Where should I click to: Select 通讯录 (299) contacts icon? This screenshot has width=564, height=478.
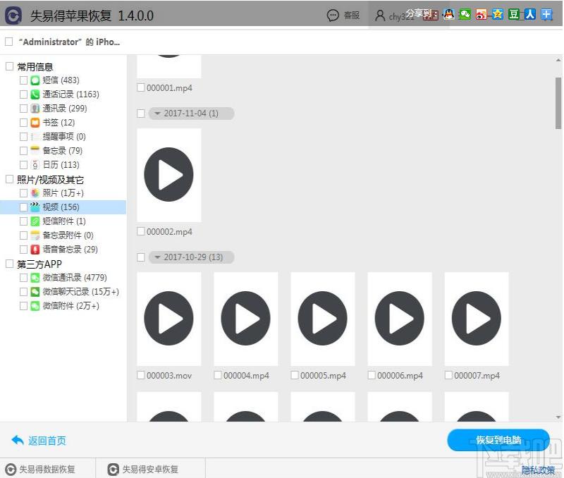[x=35, y=109]
